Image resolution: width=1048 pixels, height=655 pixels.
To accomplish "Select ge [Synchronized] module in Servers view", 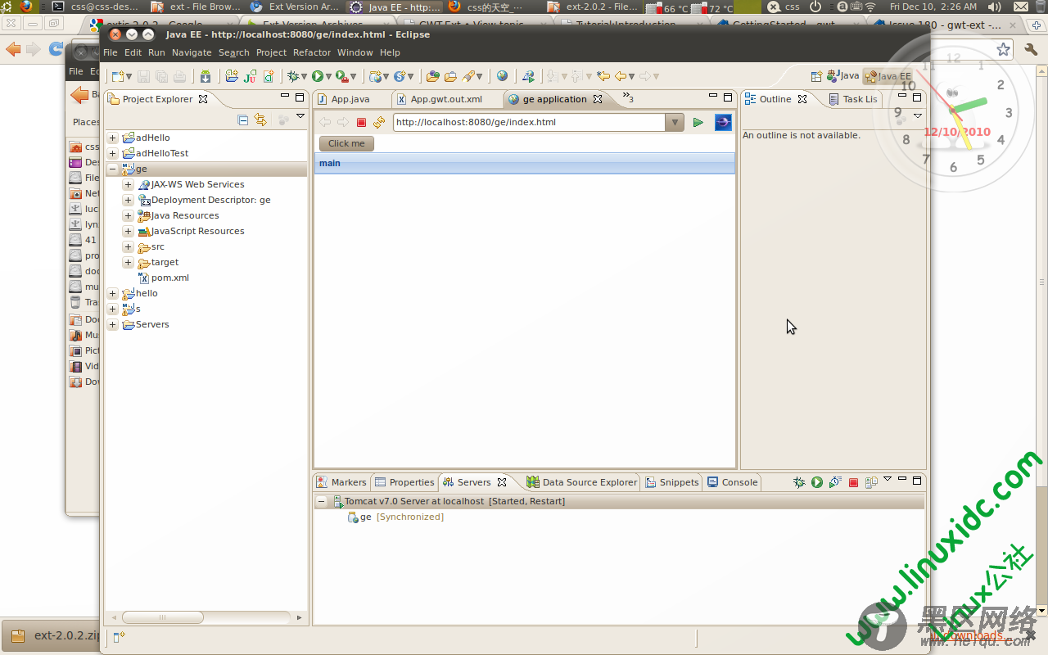I will (395, 517).
